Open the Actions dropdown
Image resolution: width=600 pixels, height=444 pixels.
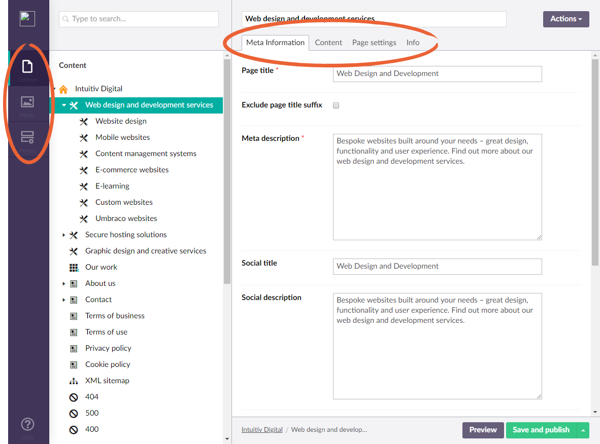pos(565,19)
